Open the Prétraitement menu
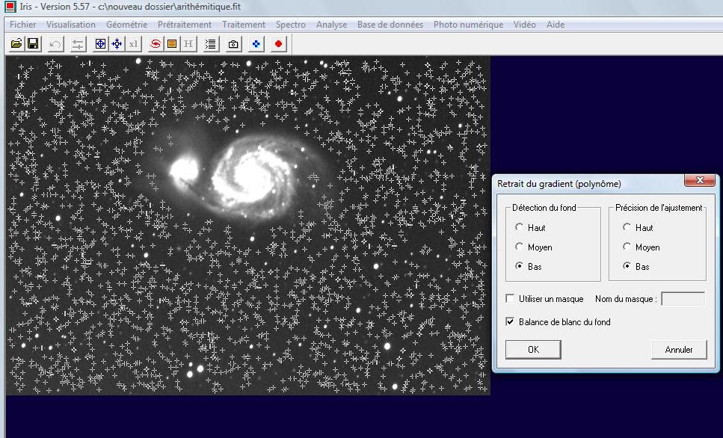The image size is (723, 438). coord(185,25)
